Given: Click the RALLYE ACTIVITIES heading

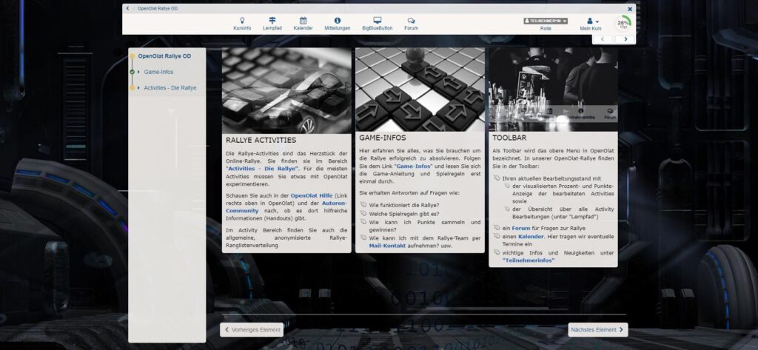Looking at the screenshot, I should click(x=261, y=140).
